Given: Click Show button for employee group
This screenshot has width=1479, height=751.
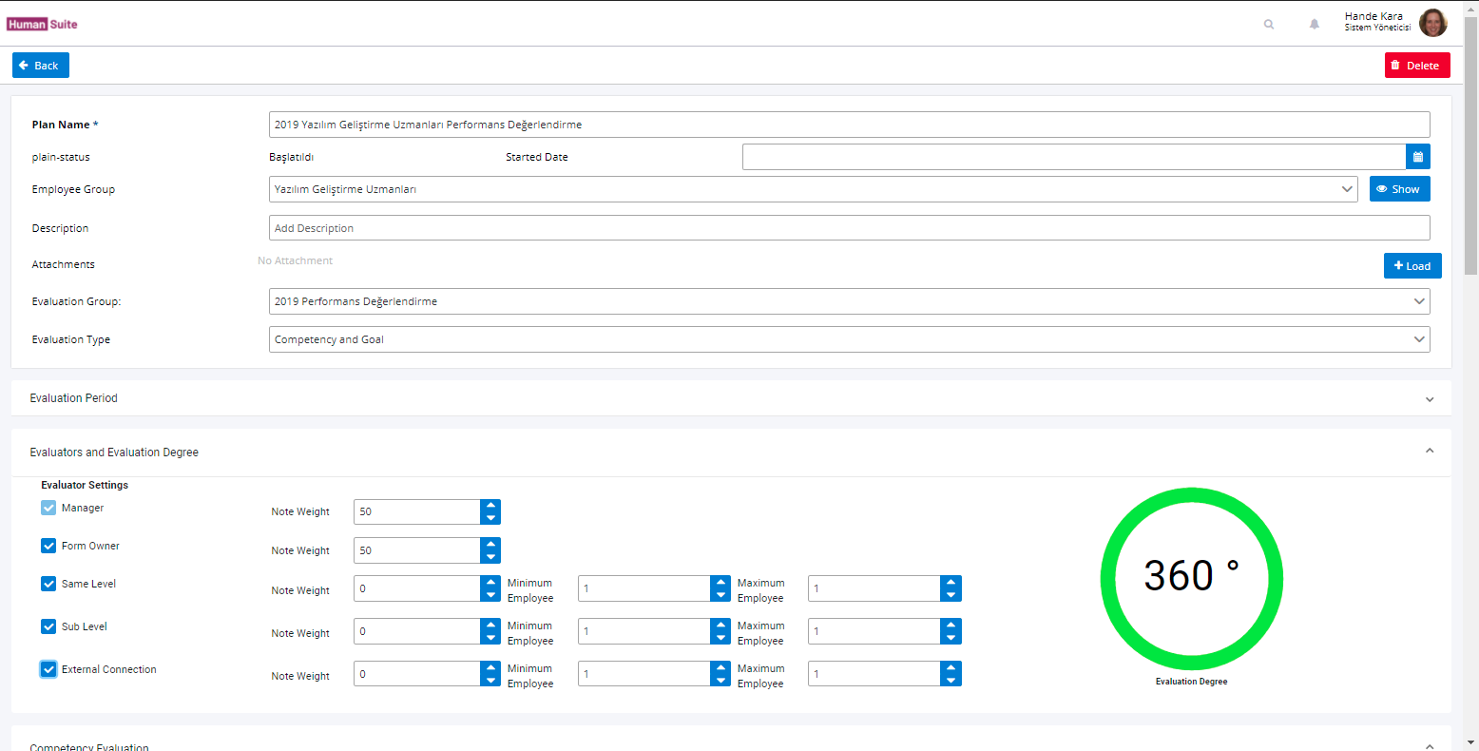Looking at the screenshot, I should (x=1399, y=189).
